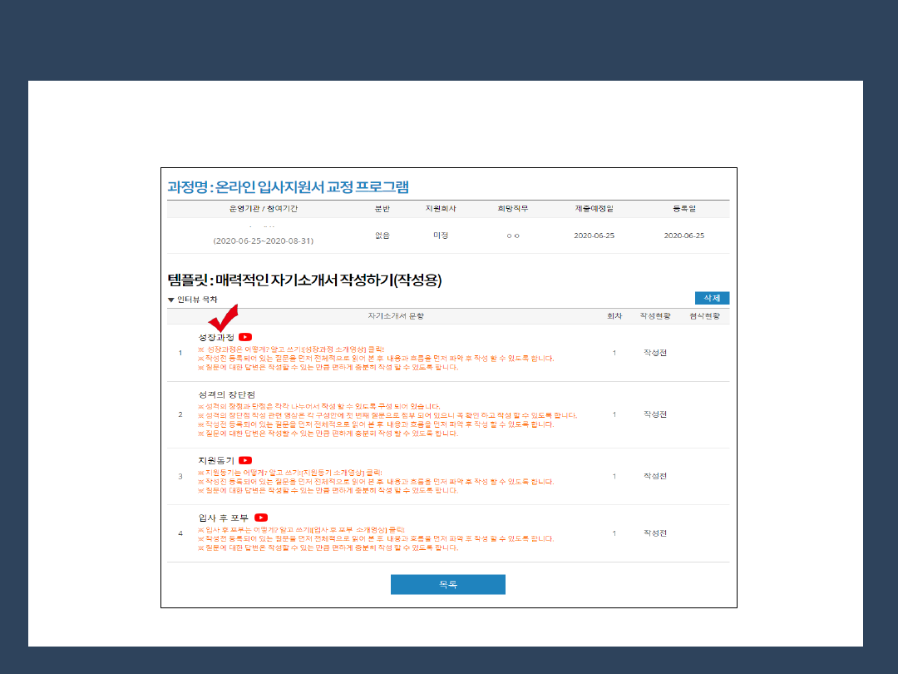898x674 pixels.
Task: Collapse the 인터뷰 목차 triangle expander
Action: (171, 300)
